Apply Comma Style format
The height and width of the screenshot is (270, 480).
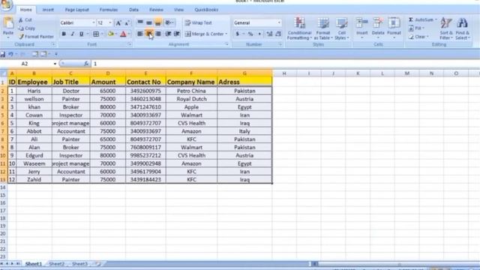(x=259, y=34)
